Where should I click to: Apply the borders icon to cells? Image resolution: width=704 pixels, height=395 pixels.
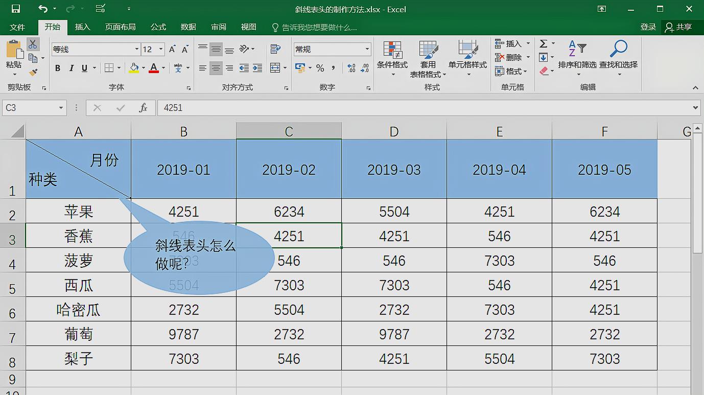coord(109,68)
